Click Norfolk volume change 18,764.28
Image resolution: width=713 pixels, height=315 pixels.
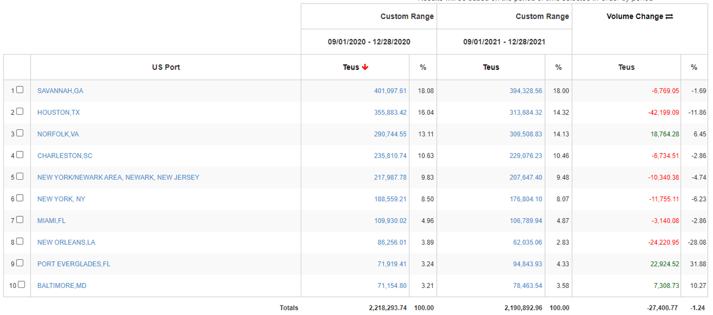coord(665,134)
